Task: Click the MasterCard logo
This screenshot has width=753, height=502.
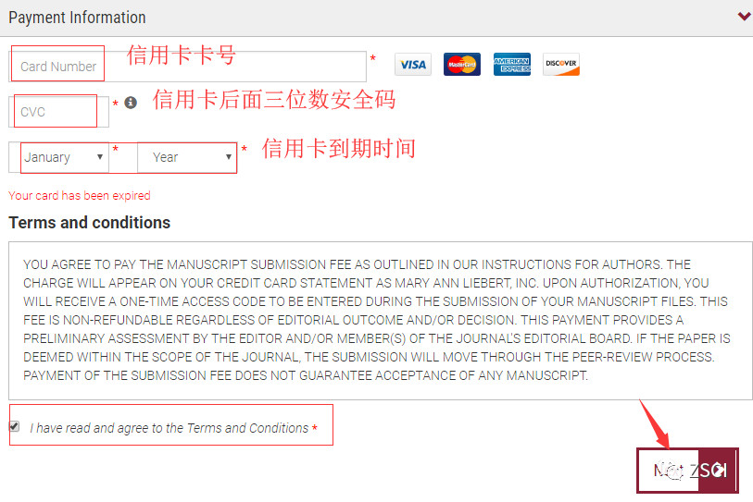Action: click(x=462, y=64)
